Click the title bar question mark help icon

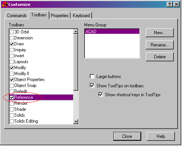click(x=170, y=4)
